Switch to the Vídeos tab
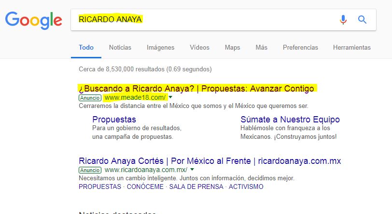This screenshot has height=214, width=392. 199,47
